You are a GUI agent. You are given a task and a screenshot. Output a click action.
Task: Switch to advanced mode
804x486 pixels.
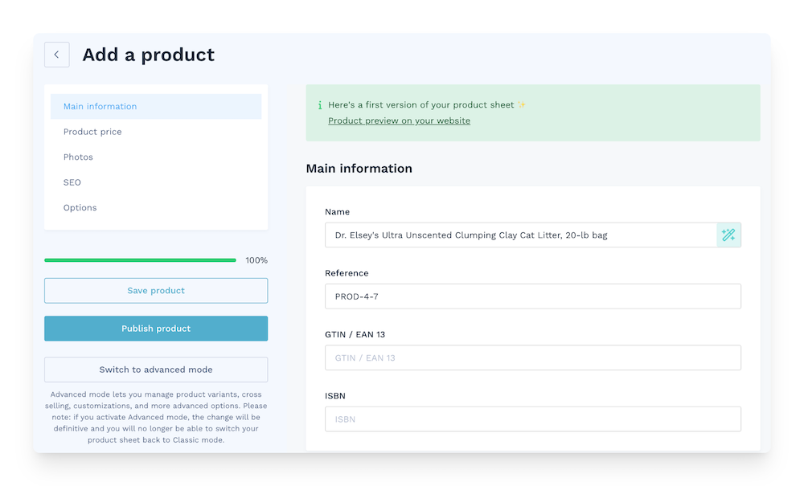(155, 370)
